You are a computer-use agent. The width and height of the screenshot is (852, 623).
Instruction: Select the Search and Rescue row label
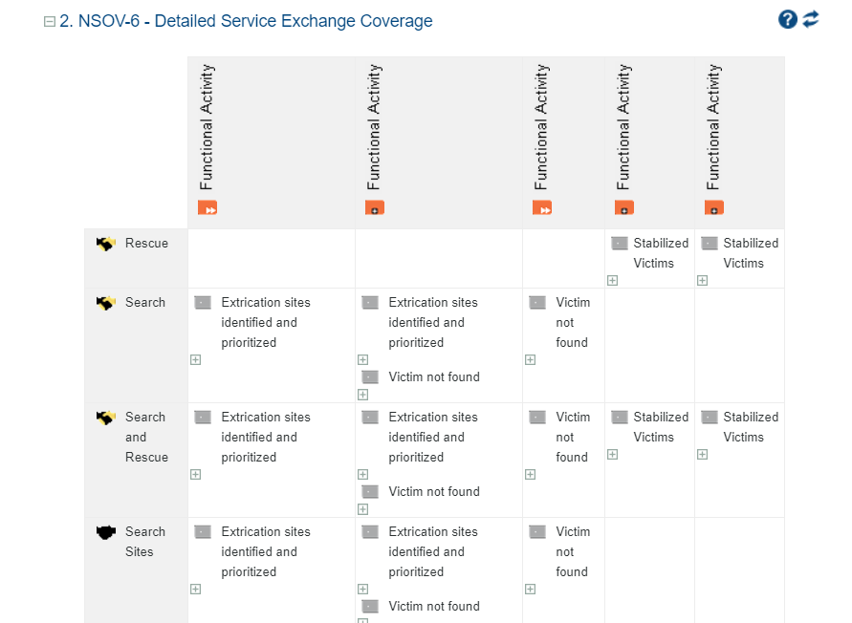point(145,437)
